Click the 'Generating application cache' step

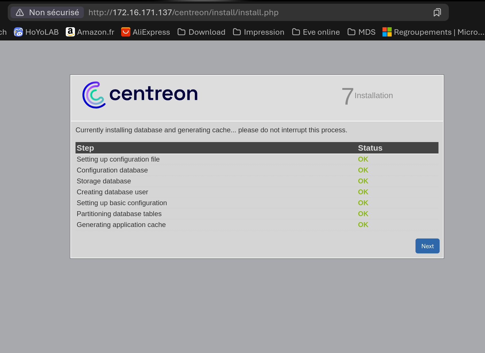coord(121,225)
